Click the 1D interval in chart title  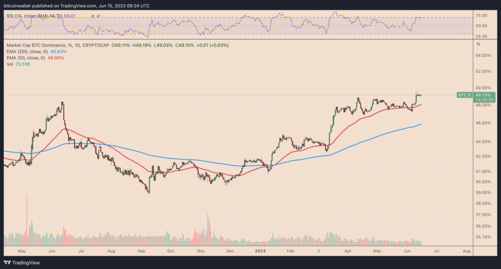[77, 45]
